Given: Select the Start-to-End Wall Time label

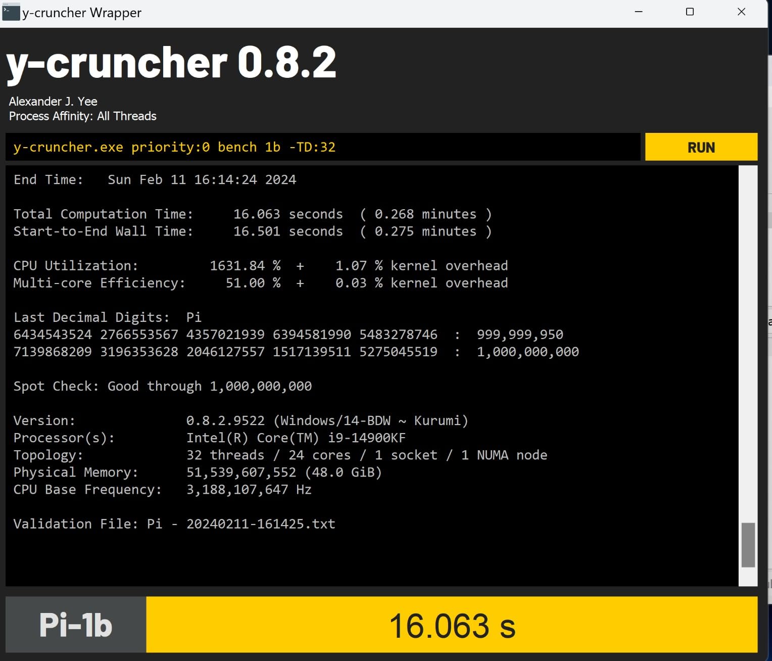Looking at the screenshot, I should [104, 231].
